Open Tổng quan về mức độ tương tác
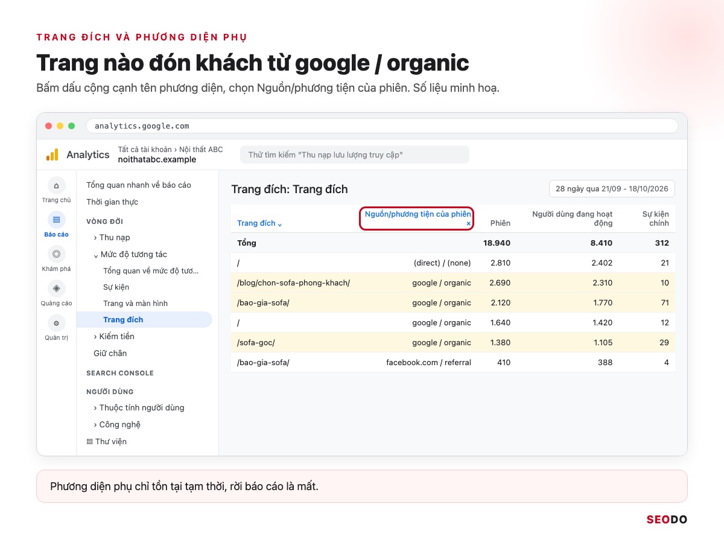The image size is (724, 539). (x=151, y=270)
